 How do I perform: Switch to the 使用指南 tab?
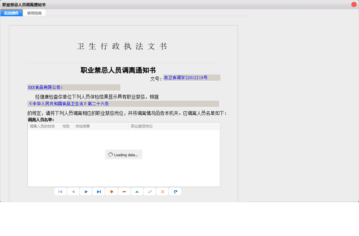coord(34,13)
